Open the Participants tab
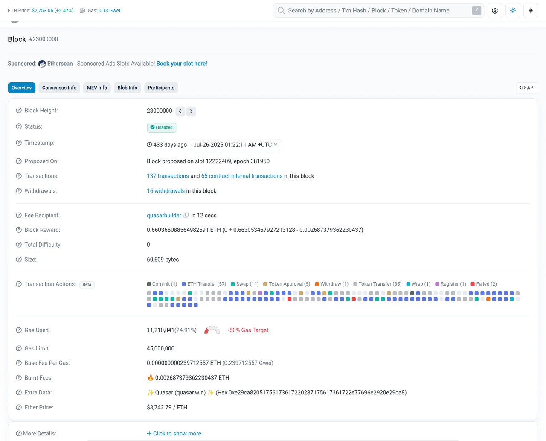Viewport: 546px width, 441px height. click(x=161, y=88)
